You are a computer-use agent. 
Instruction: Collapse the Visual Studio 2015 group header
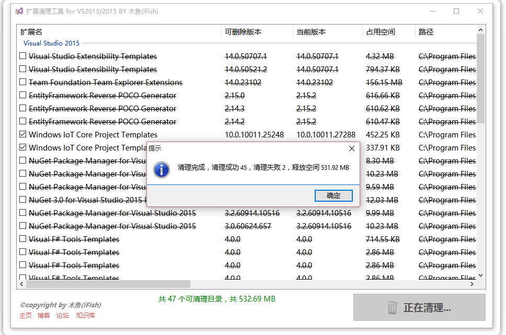tap(51, 43)
